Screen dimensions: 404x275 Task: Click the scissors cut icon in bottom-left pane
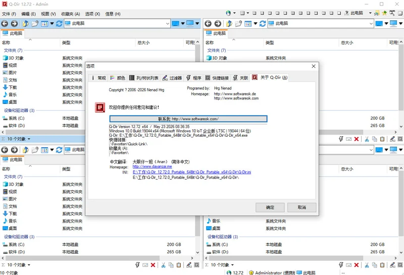[x=163, y=265]
